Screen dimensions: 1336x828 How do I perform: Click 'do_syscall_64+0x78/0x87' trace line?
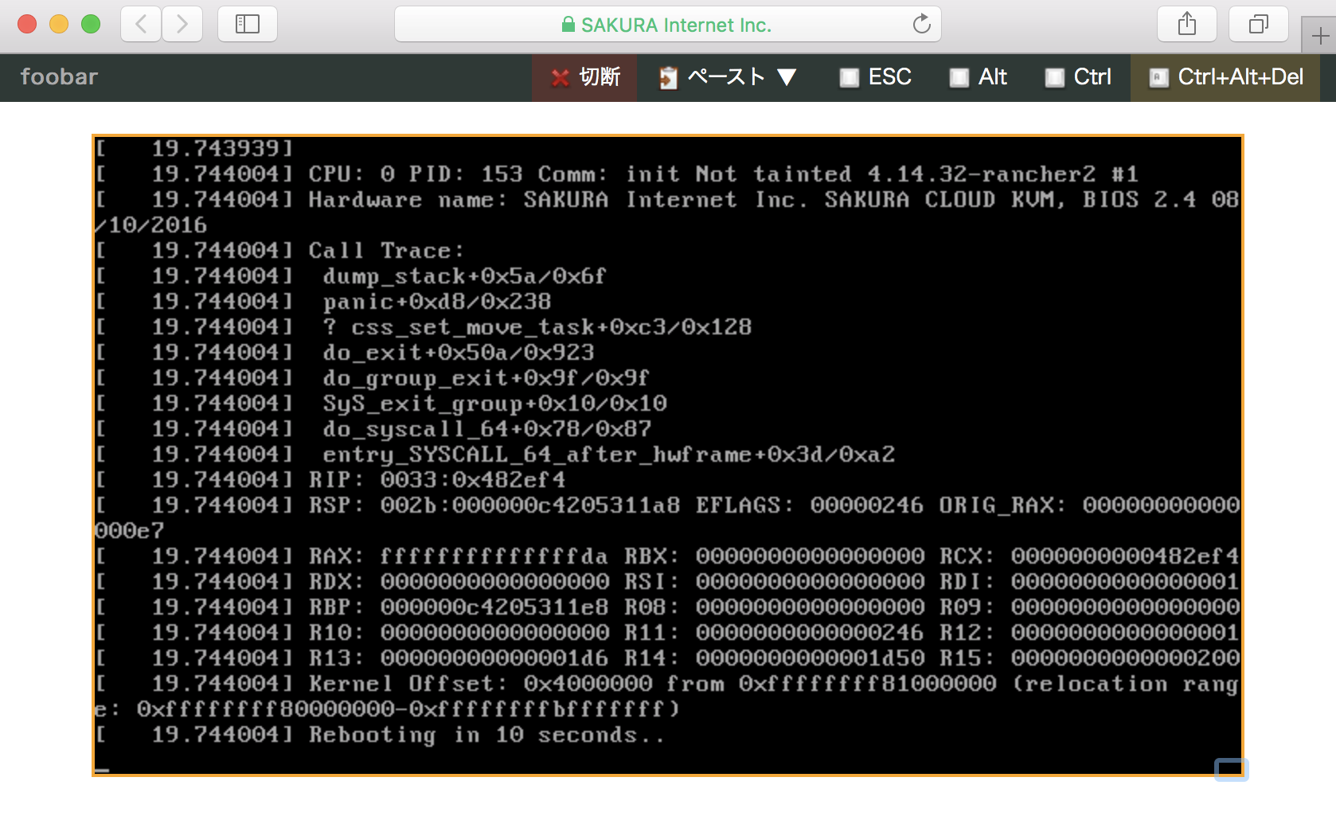[373, 429]
